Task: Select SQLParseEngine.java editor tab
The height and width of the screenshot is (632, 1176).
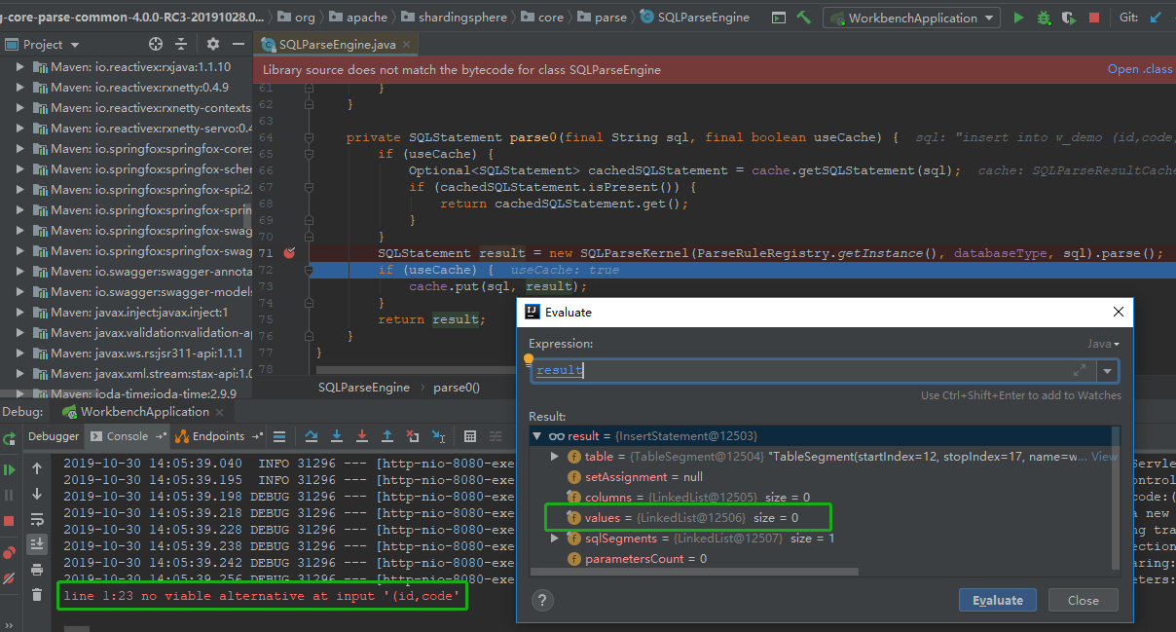Action: (x=336, y=44)
